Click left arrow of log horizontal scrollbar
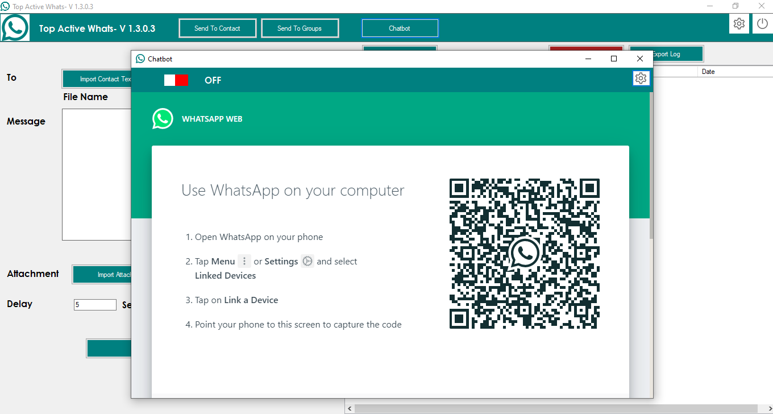Viewport: 773px width, 414px height. tap(350, 408)
